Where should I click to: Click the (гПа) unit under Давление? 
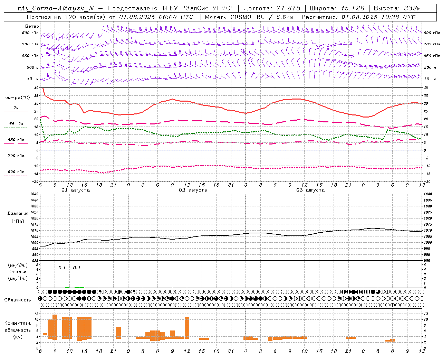pos(18,221)
